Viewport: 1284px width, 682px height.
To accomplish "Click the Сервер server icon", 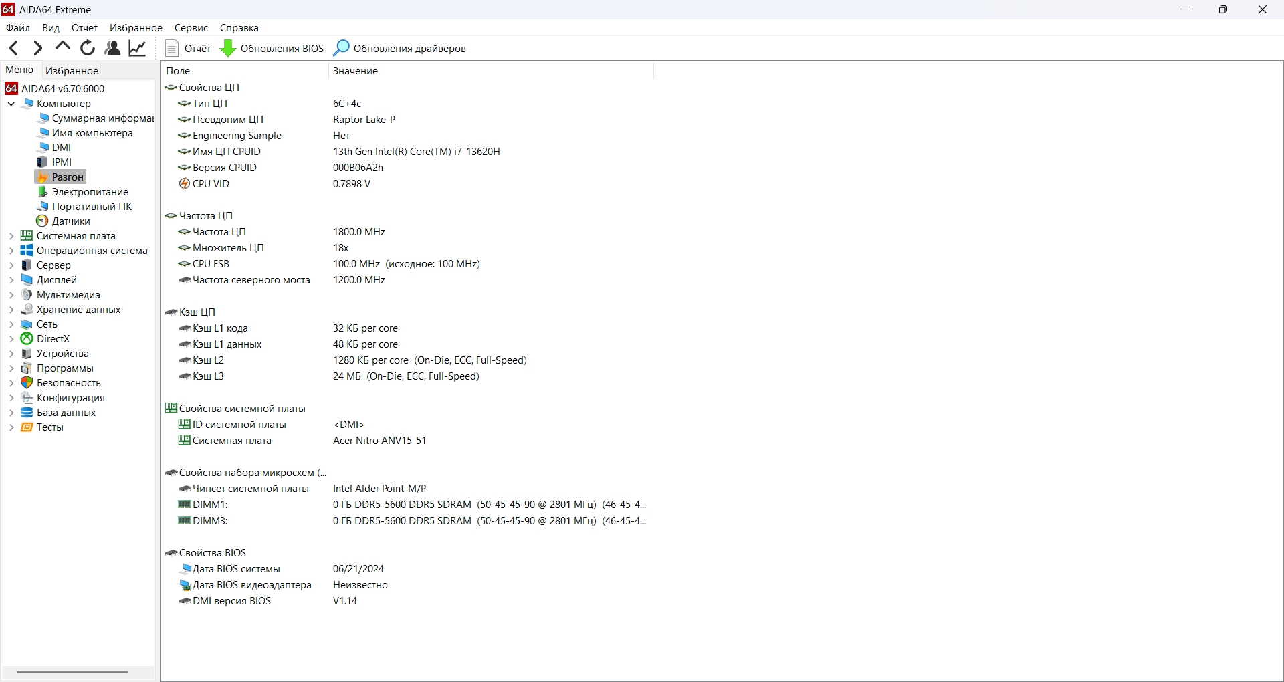I will pos(27,265).
